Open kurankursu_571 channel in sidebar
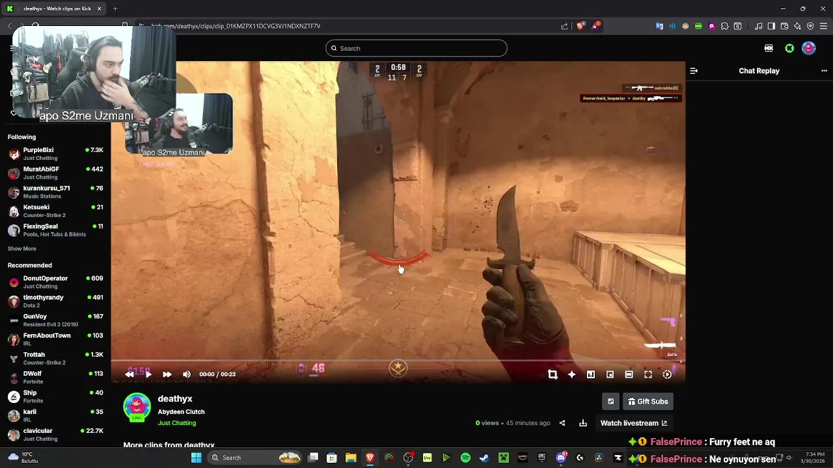This screenshot has height=468, width=833. tap(55, 192)
